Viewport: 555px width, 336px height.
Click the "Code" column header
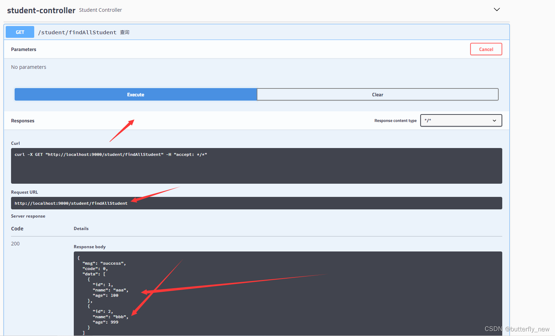(17, 229)
